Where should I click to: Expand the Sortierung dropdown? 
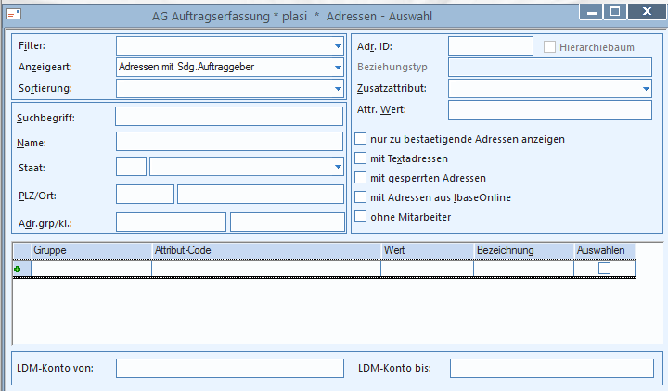[x=338, y=89]
